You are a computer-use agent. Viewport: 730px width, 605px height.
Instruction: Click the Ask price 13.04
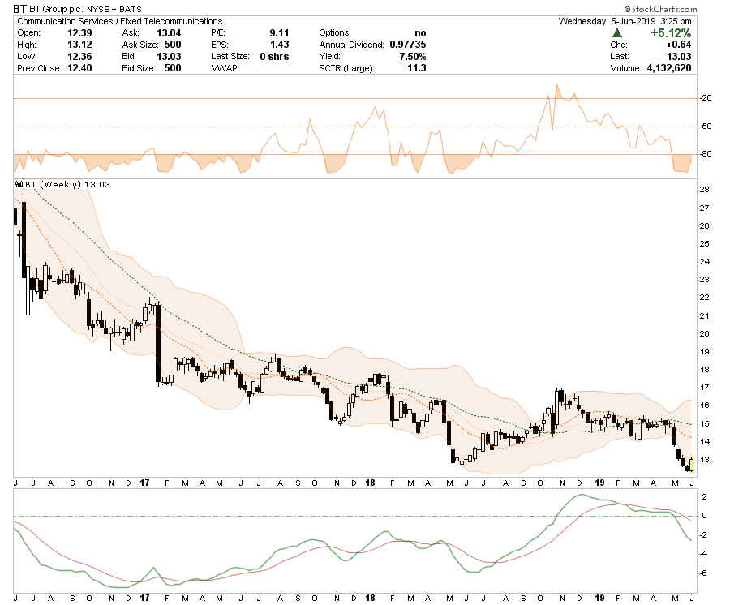[x=169, y=33]
